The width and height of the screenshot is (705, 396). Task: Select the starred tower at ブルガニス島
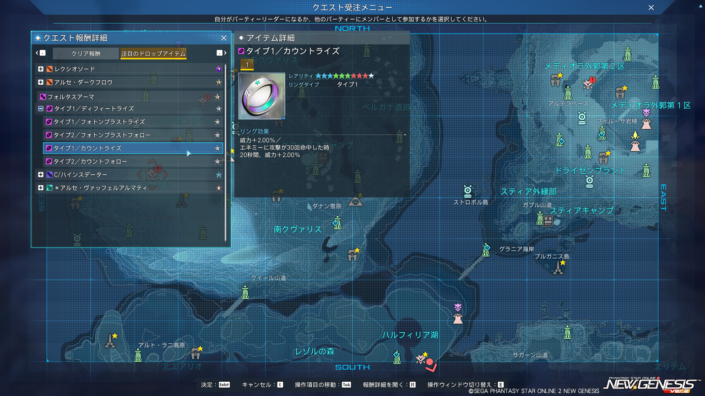point(558,267)
